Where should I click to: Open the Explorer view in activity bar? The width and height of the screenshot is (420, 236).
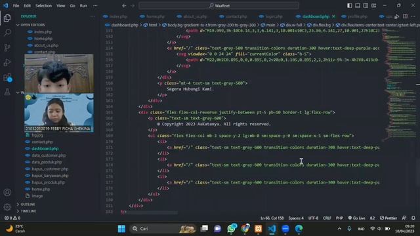pyautogui.click(x=7, y=18)
